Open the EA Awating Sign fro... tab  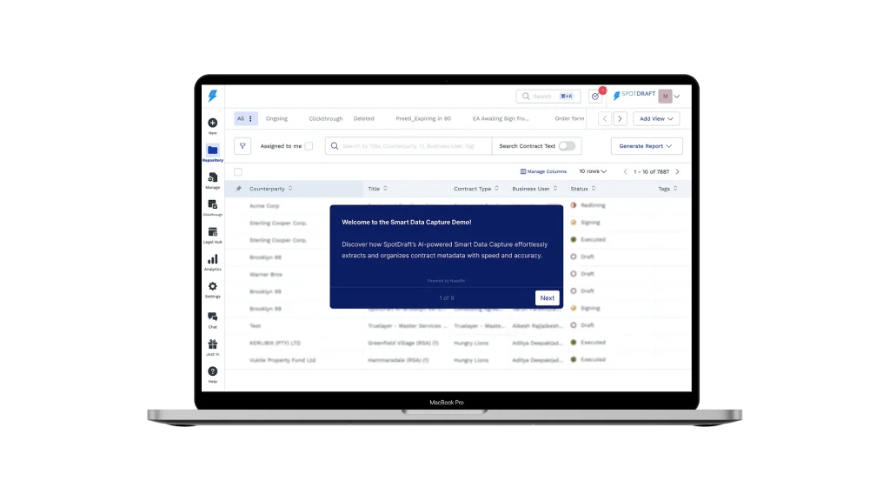501,118
